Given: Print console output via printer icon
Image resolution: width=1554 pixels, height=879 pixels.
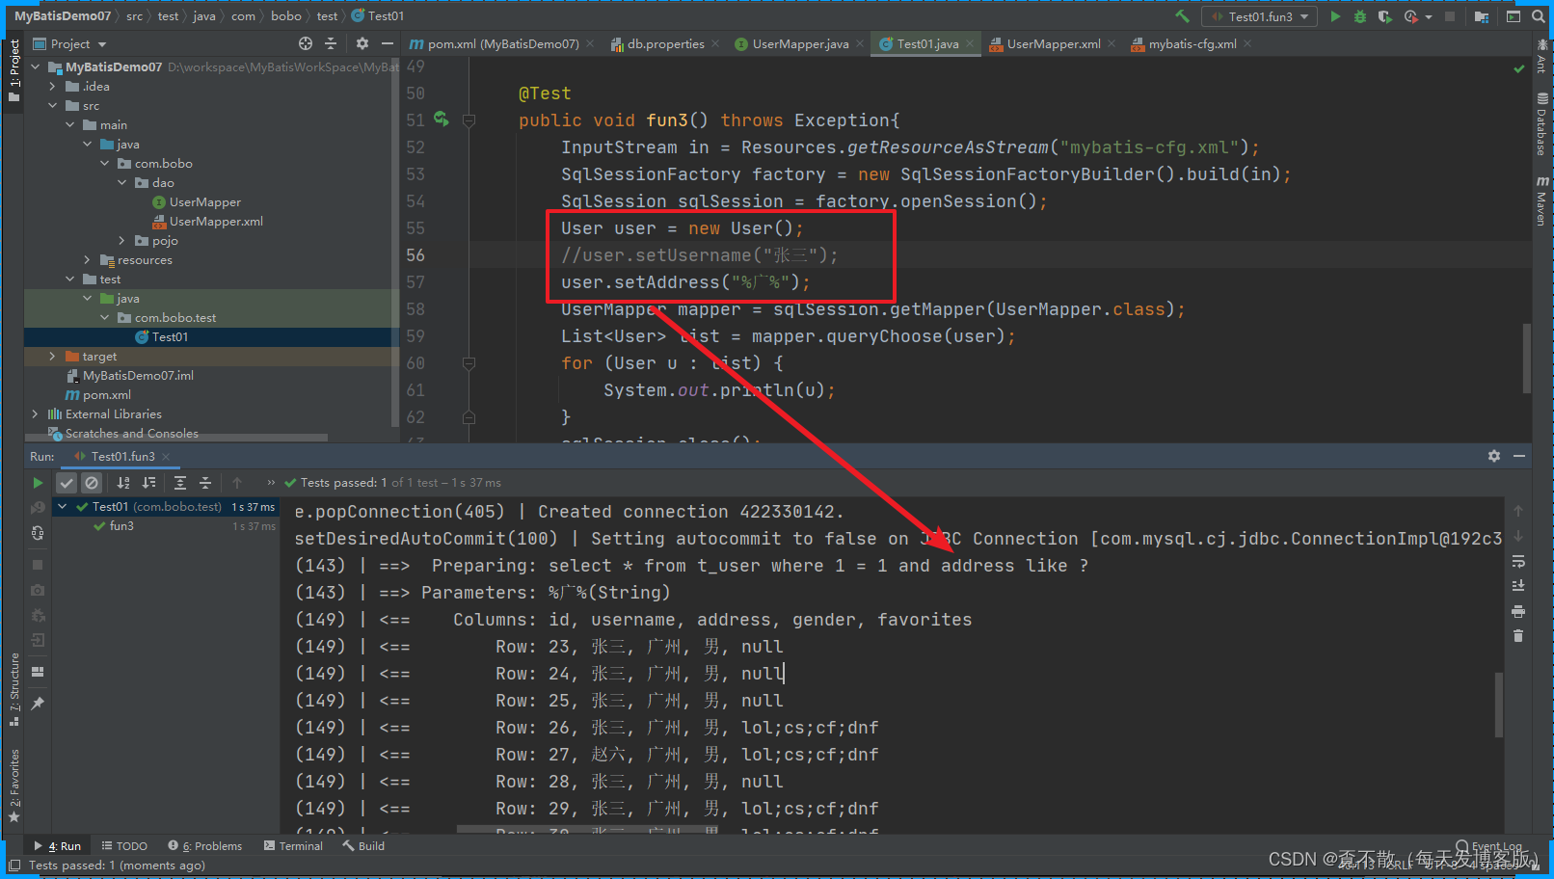Looking at the screenshot, I should pos(1518,611).
